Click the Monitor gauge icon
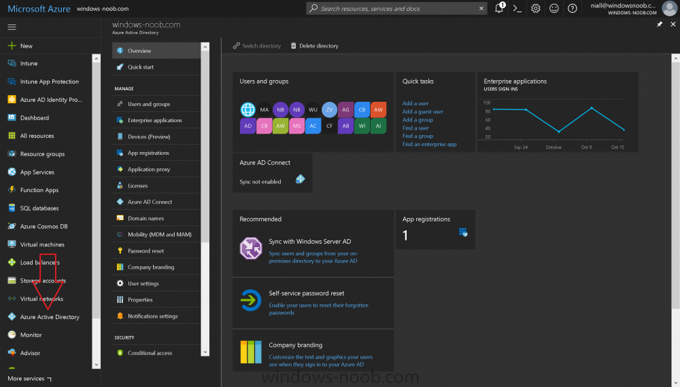 point(12,335)
